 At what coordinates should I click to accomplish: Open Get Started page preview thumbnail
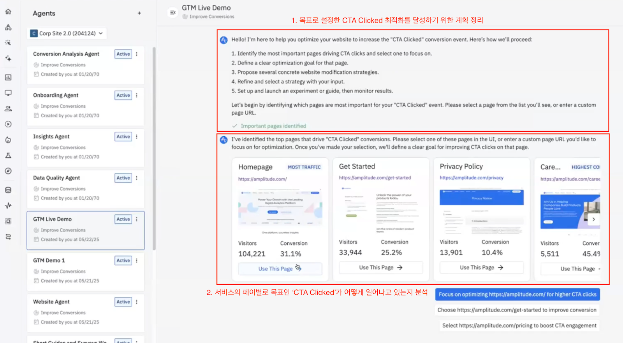(x=381, y=210)
